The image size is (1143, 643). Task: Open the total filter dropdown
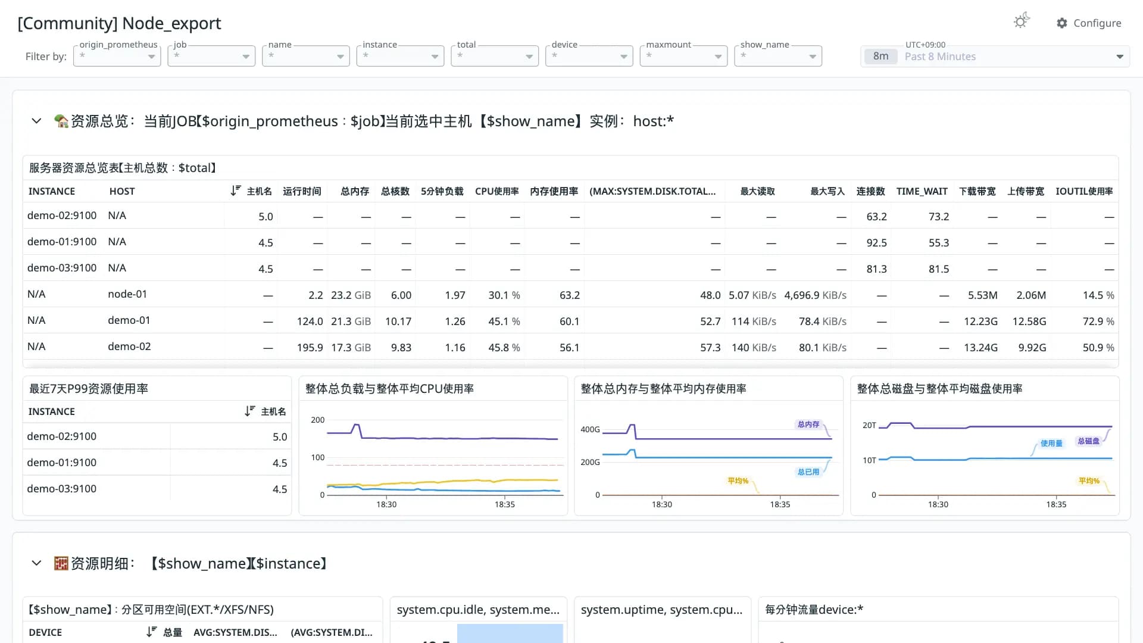click(495, 56)
